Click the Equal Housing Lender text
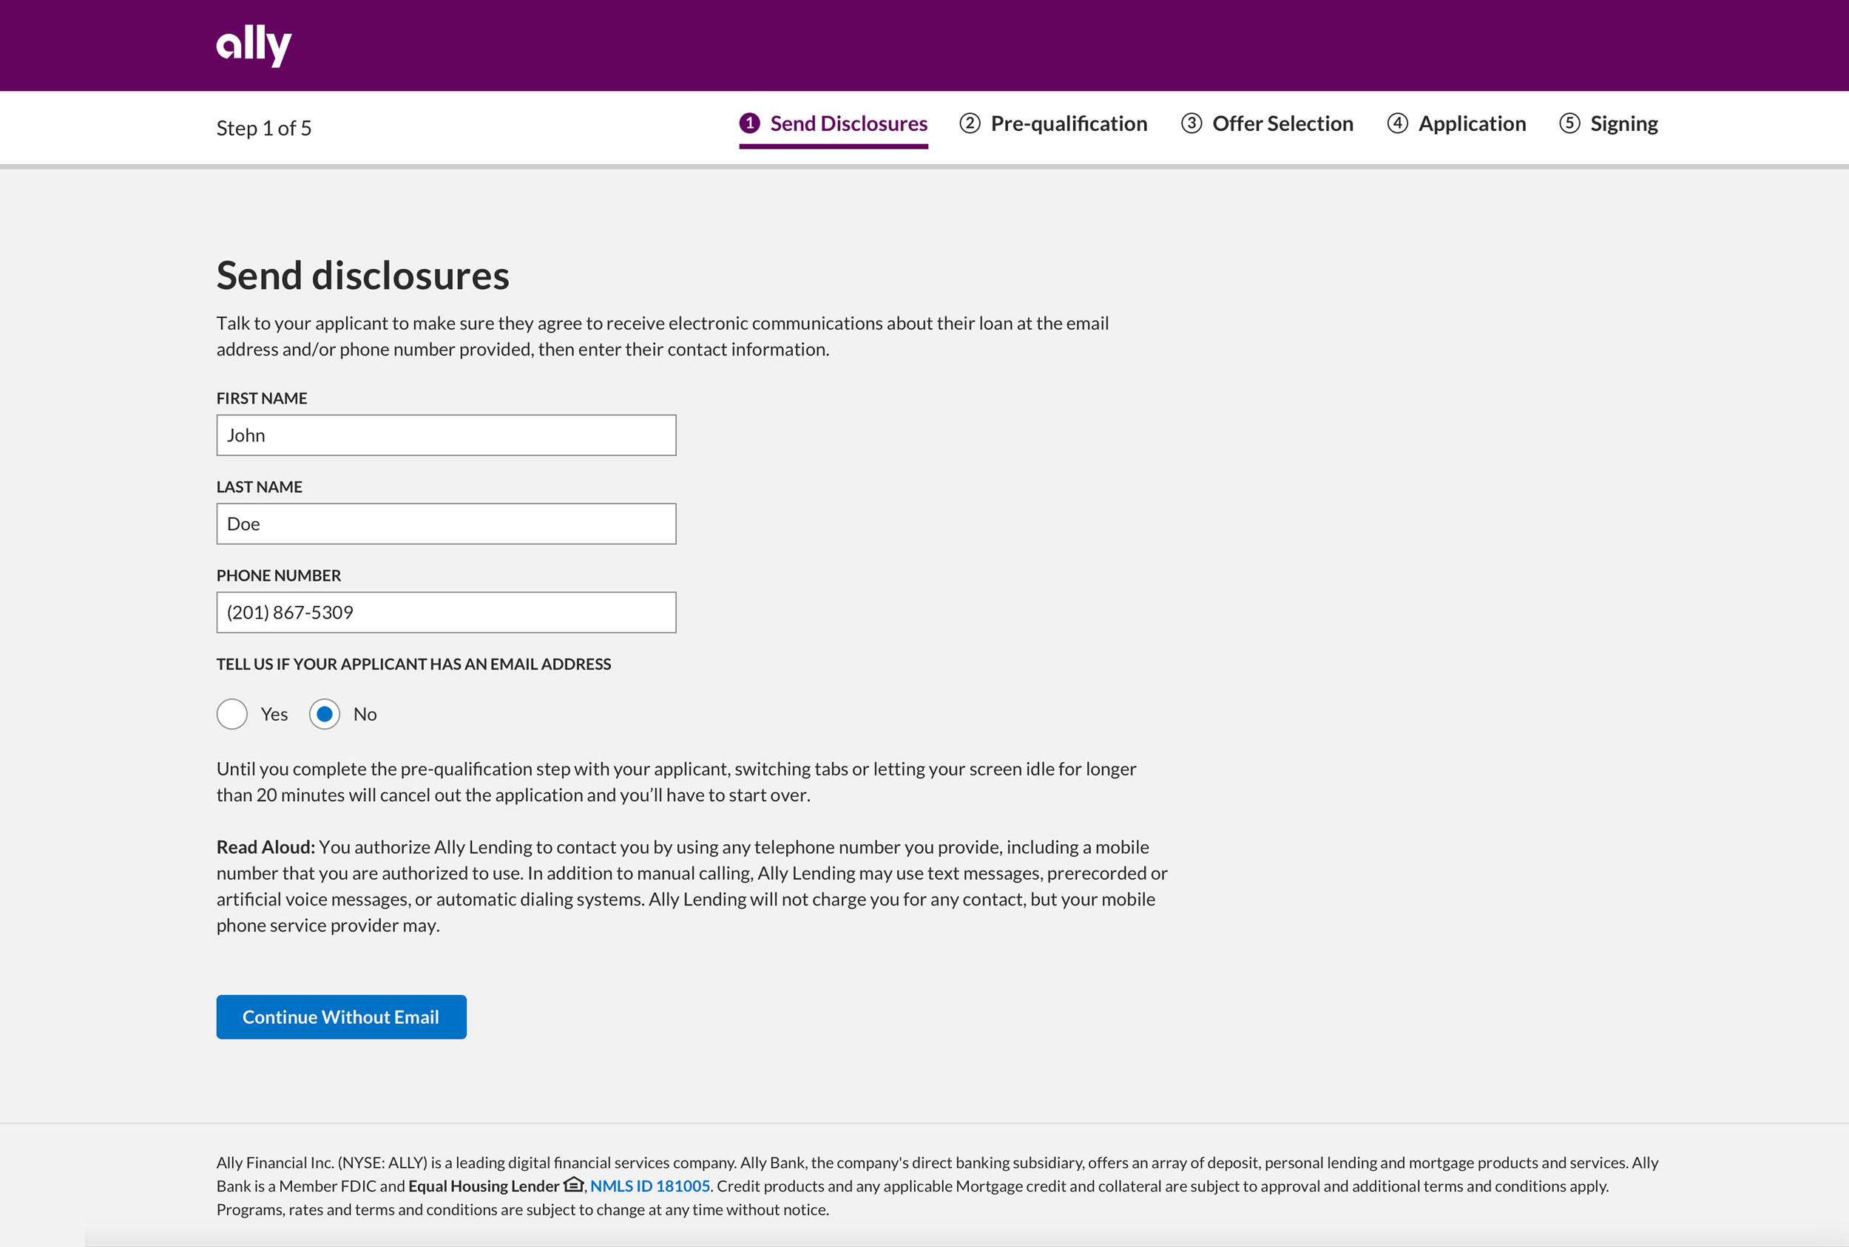The image size is (1849, 1247). pos(484,1186)
